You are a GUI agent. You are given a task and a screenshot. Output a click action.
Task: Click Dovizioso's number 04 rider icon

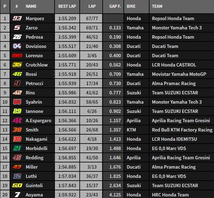17,46
